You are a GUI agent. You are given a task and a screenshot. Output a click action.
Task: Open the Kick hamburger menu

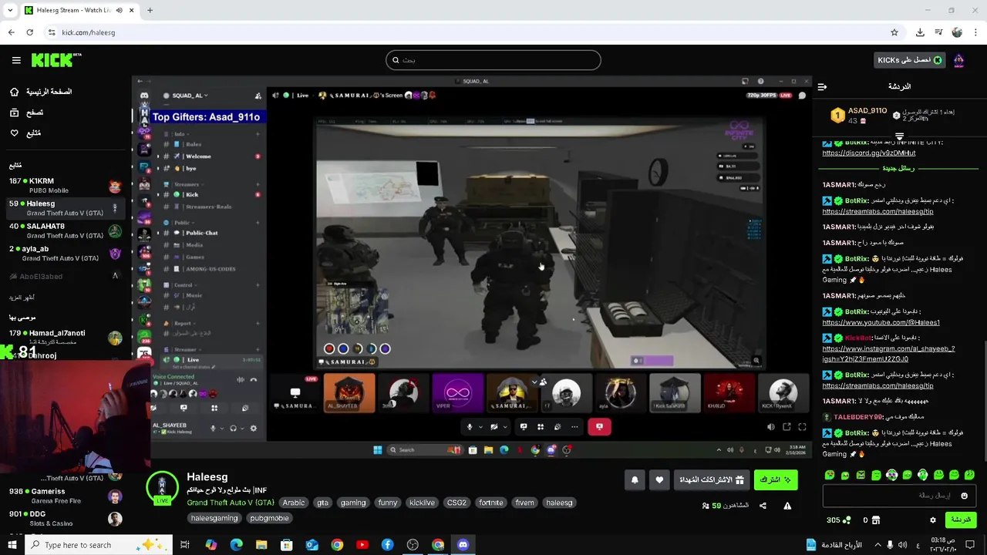point(16,60)
